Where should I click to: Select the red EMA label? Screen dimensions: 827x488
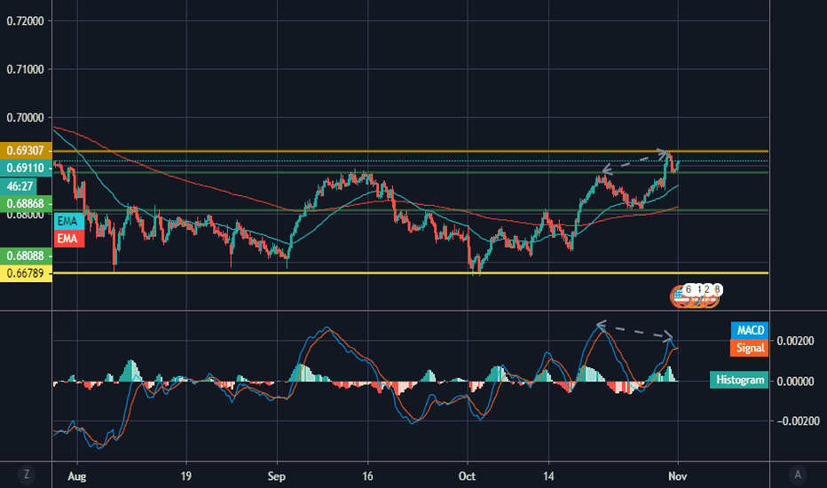[x=67, y=239]
